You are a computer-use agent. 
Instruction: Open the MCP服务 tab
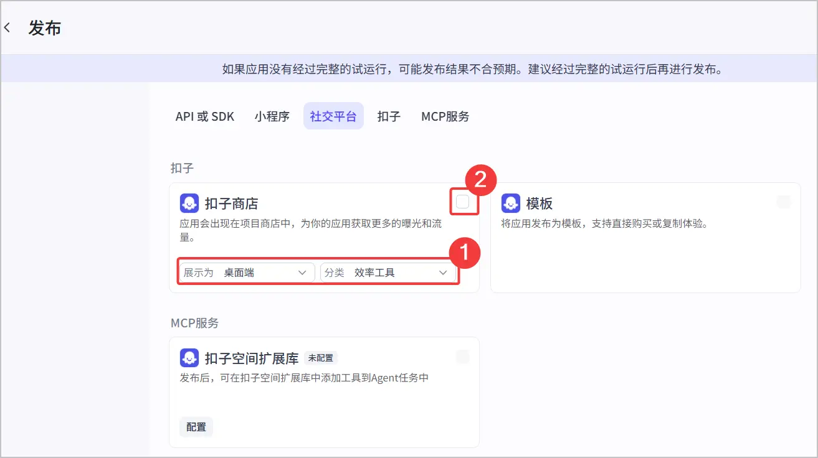click(445, 116)
